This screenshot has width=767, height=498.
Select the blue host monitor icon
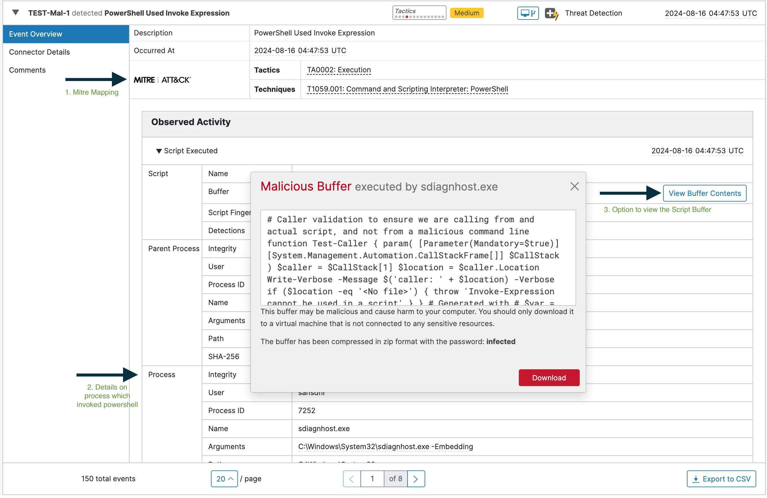coord(528,13)
